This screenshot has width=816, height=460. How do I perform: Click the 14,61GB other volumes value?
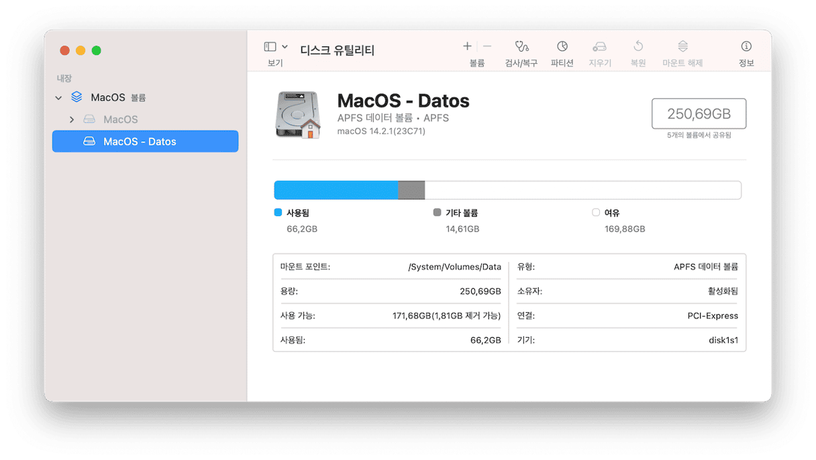pyautogui.click(x=463, y=229)
